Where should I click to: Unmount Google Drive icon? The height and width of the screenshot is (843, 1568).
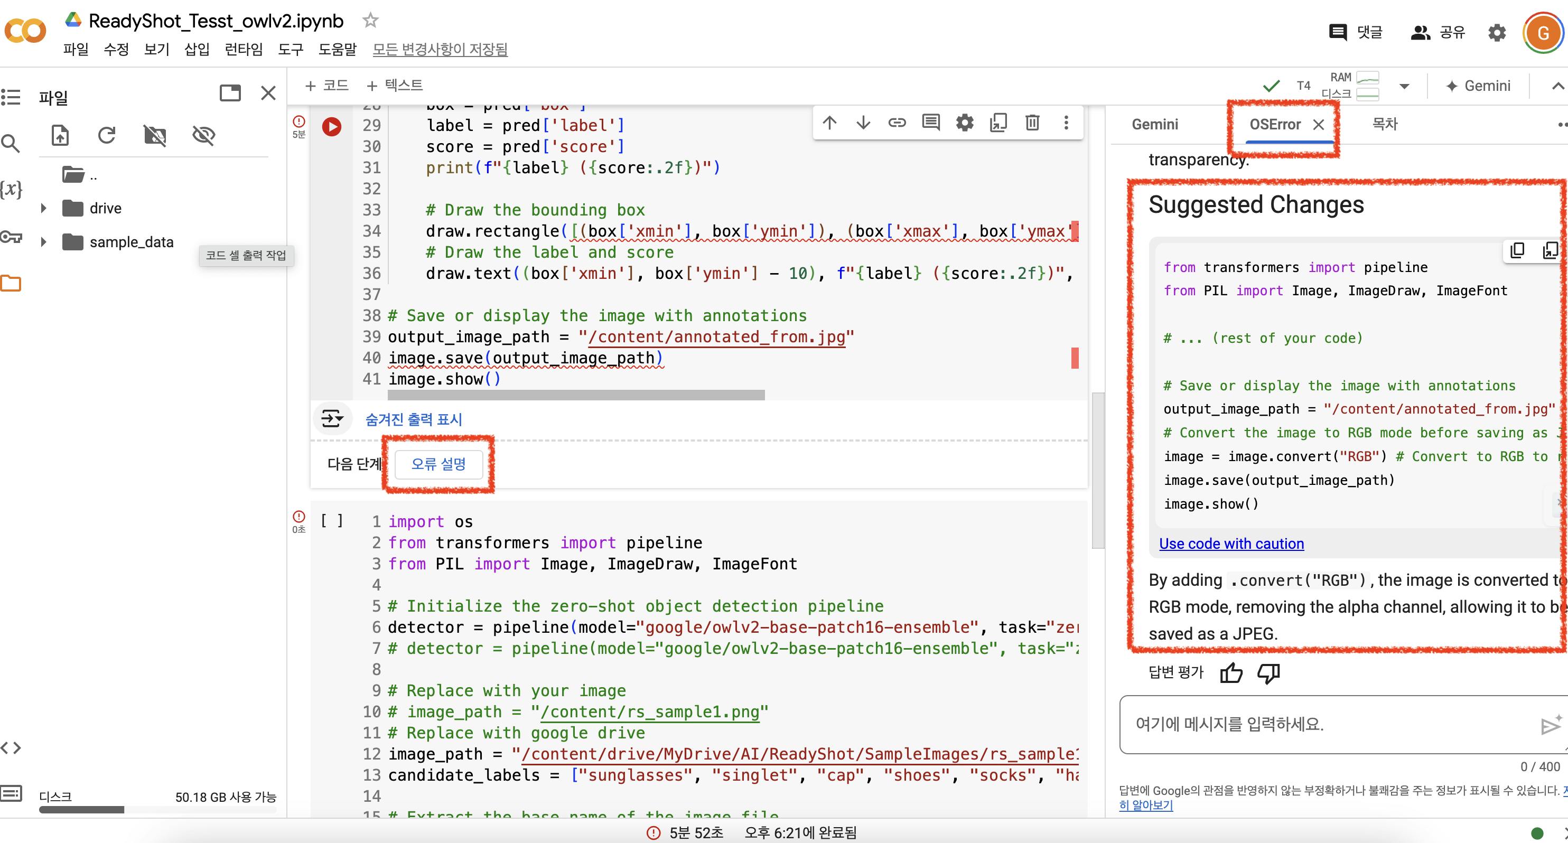click(x=155, y=135)
